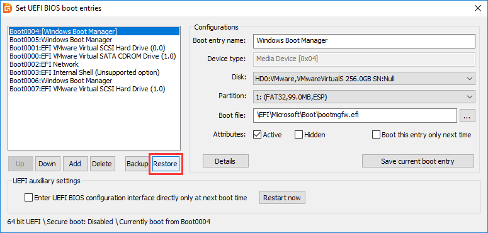Image resolution: width=488 pixels, height=233 pixels.
Task: Open boot entry Details
Action: (x=225, y=161)
